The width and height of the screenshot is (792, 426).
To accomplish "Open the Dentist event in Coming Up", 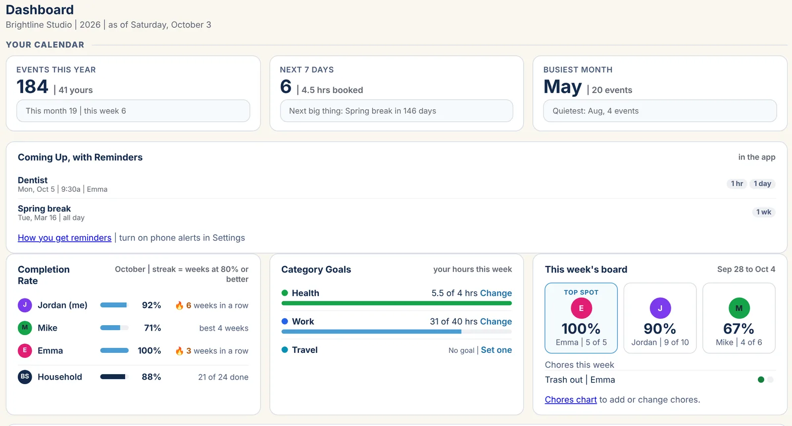I will (33, 180).
